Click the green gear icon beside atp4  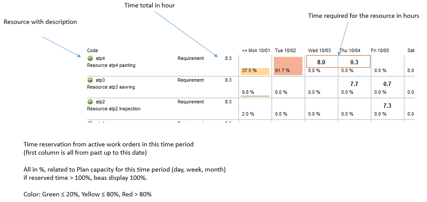click(90, 58)
